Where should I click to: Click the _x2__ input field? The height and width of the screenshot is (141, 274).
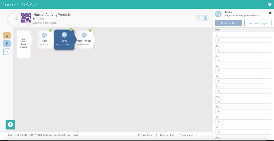click(x=243, y=81)
